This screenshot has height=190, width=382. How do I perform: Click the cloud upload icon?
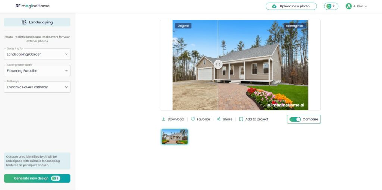pyautogui.click(x=274, y=6)
